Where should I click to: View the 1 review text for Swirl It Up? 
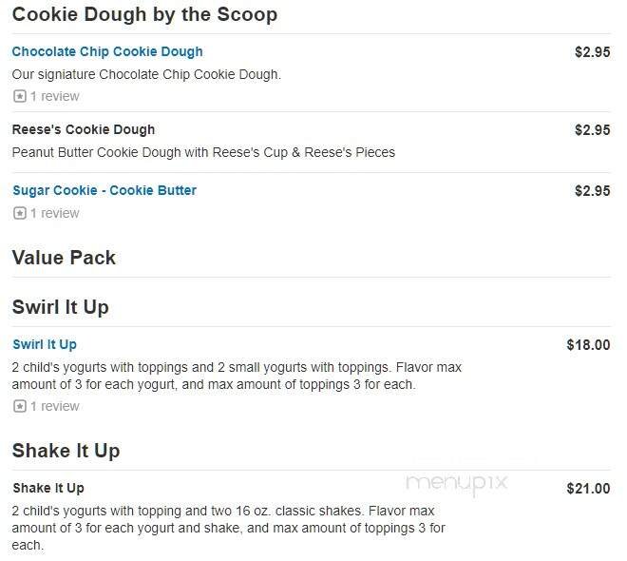point(54,406)
